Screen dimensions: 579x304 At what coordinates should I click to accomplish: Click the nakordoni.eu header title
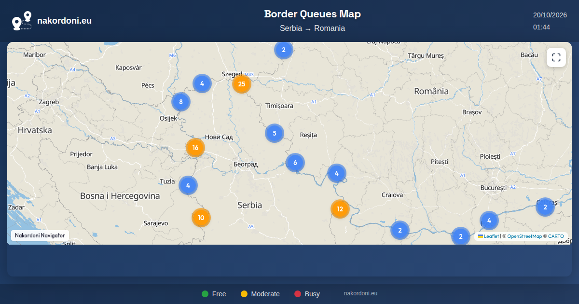64,21
